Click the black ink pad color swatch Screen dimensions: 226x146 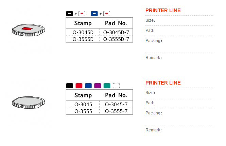pos(70,86)
